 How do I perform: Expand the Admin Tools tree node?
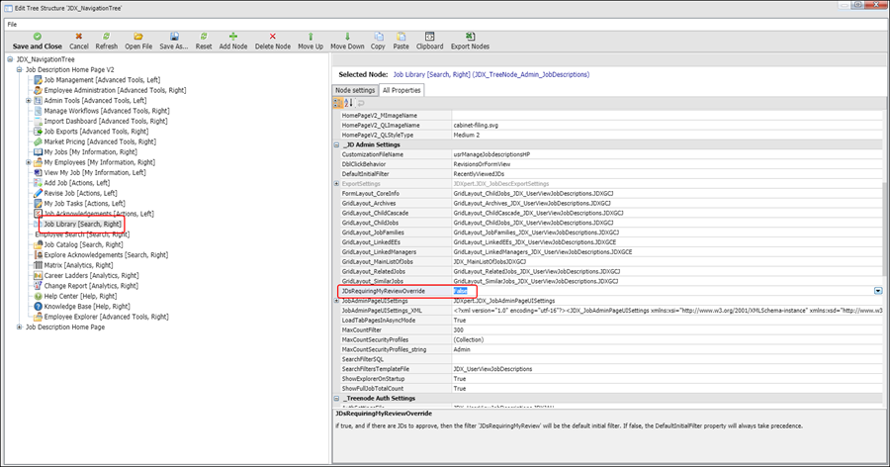click(x=28, y=101)
